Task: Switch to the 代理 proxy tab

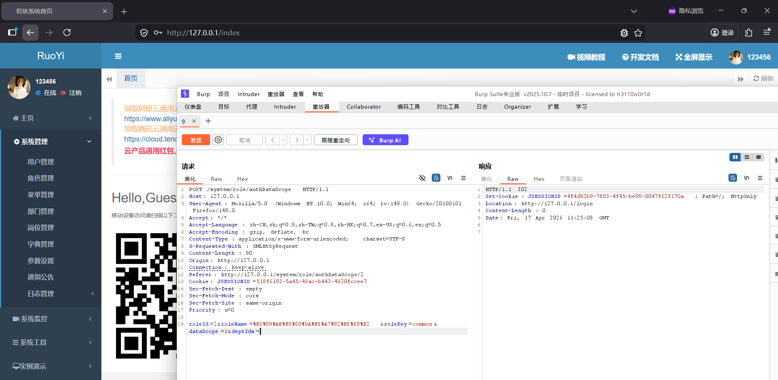Action: tap(251, 107)
